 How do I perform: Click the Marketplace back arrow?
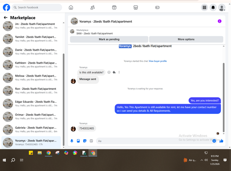(6, 18)
